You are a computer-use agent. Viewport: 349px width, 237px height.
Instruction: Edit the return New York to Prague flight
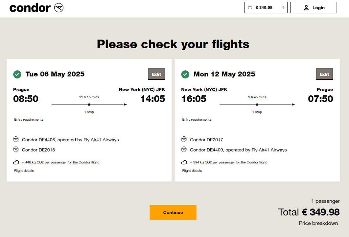(324, 74)
